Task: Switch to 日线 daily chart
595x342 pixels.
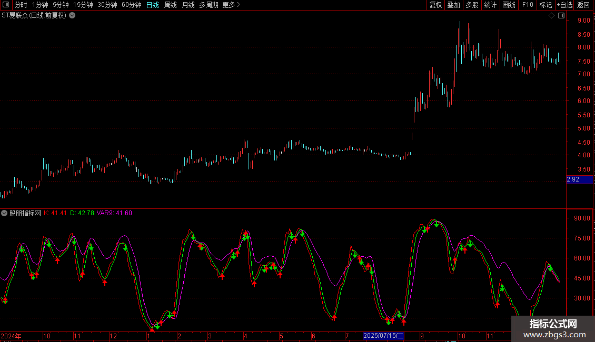Action: click(153, 5)
